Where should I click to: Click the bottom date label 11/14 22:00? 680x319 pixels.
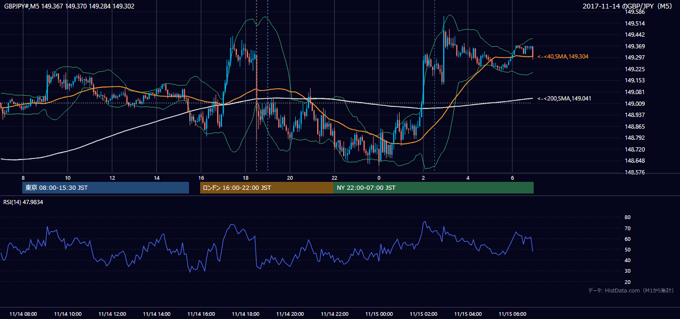(335, 314)
